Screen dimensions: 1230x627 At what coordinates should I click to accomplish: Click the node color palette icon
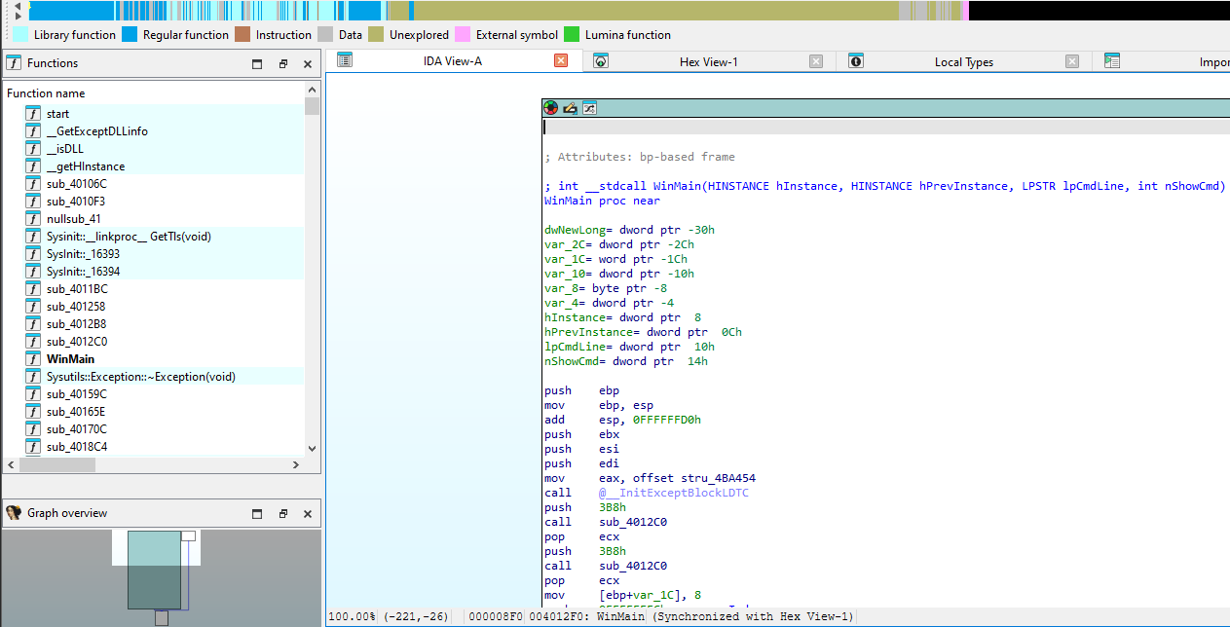(x=551, y=108)
